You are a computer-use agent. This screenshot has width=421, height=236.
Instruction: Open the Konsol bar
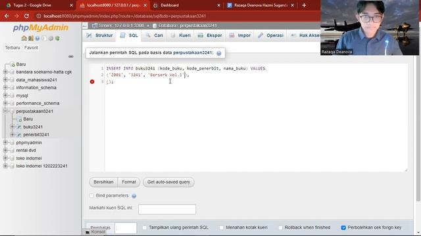pos(95,232)
